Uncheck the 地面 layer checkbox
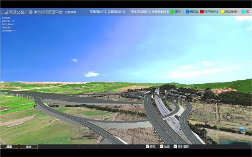252x157 pixels. point(162,147)
